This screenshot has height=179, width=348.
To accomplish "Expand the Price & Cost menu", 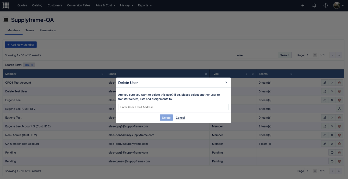I will pyautogui.click(x=105, y=5).
